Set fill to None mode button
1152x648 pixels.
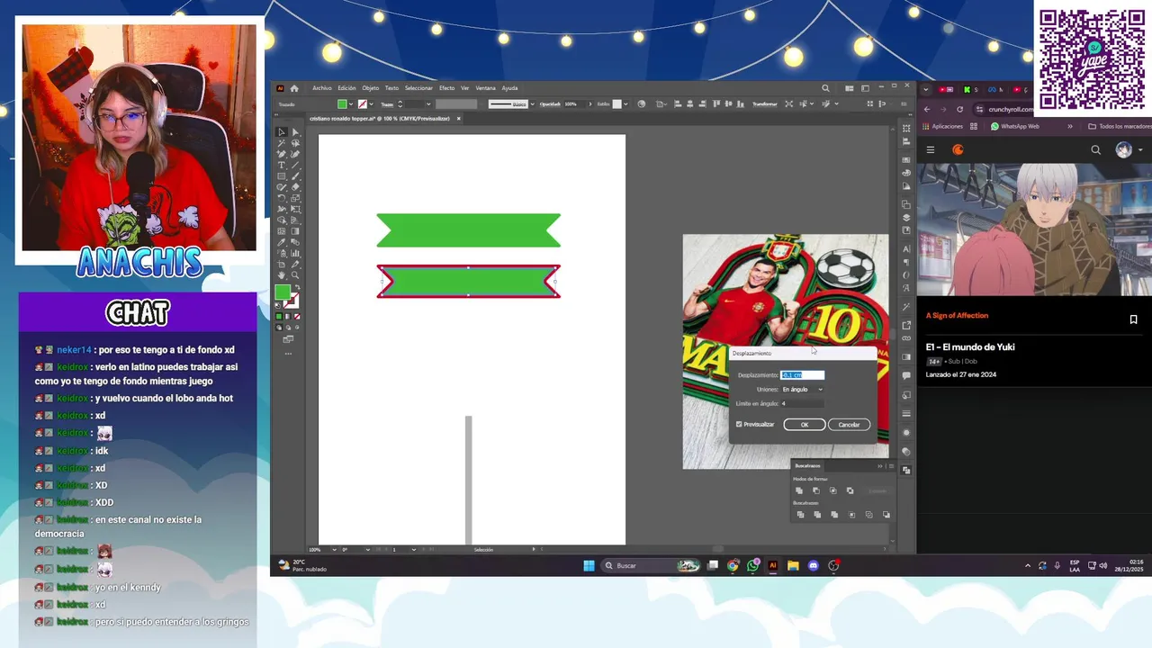tap(297, 316)
